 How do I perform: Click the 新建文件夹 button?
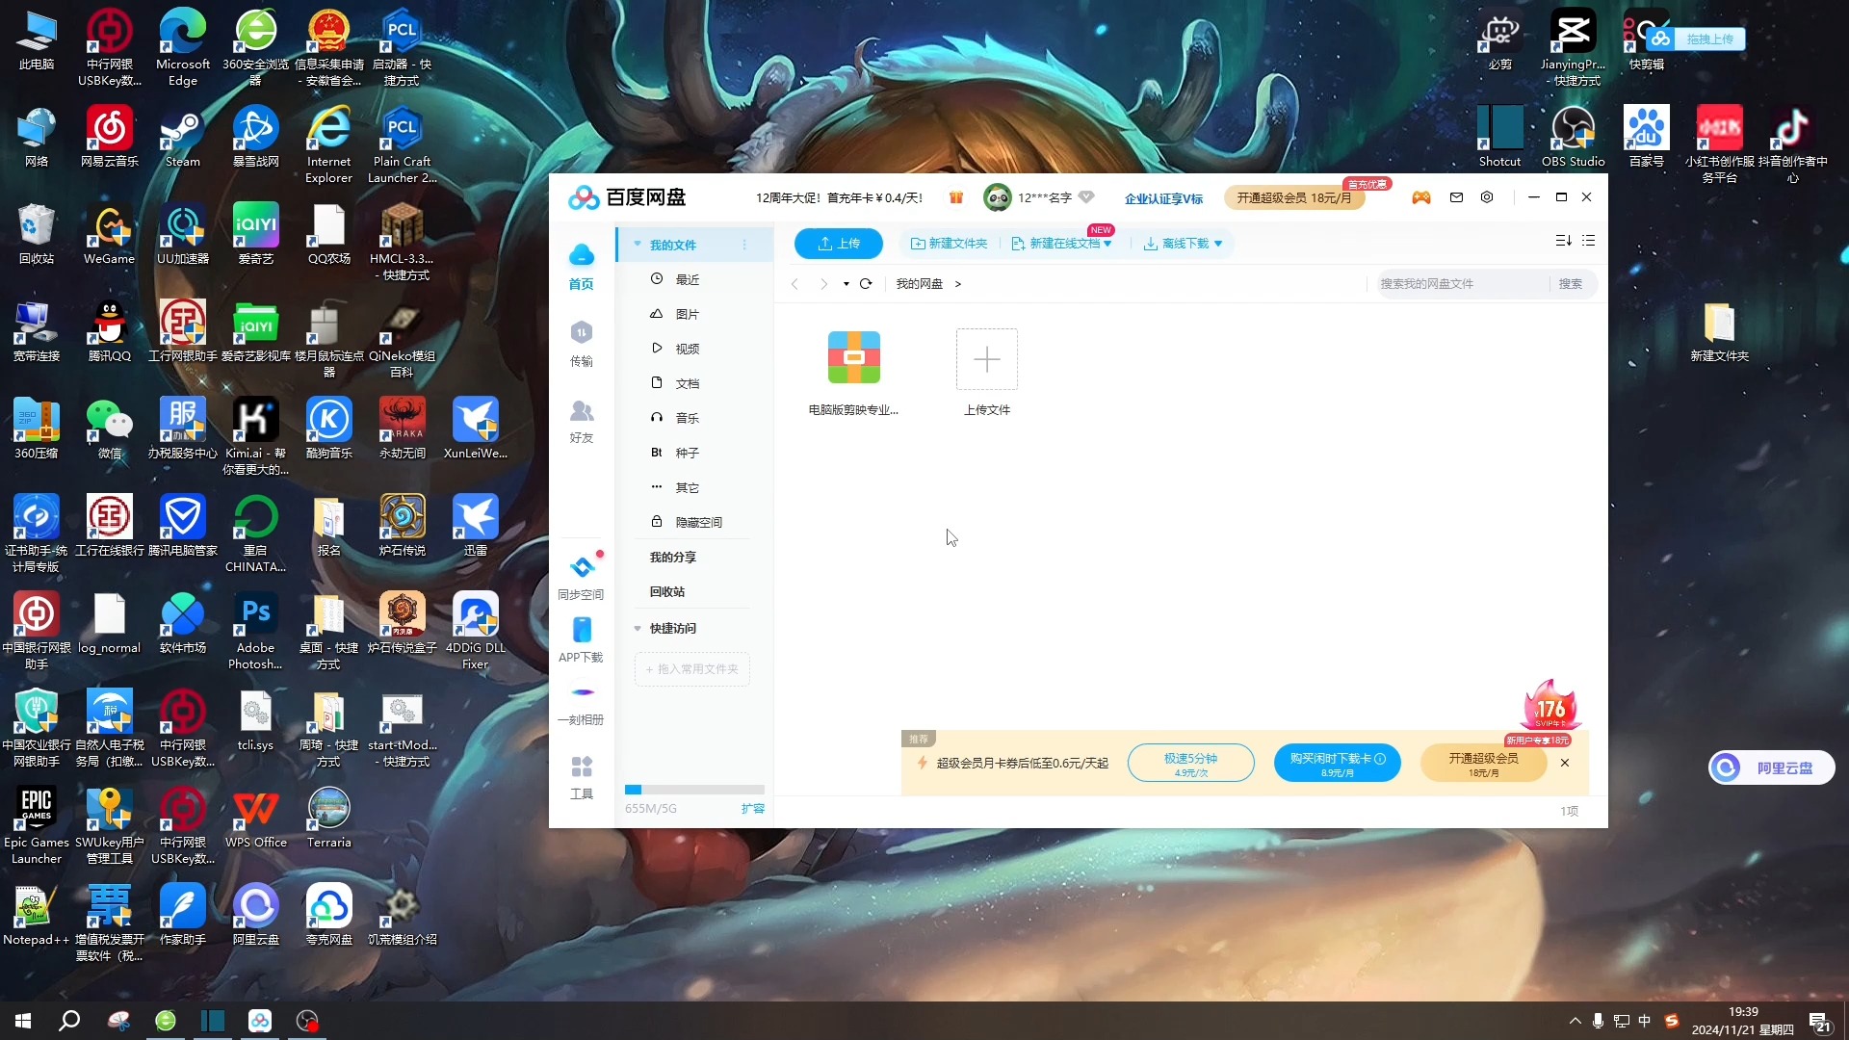(x=949, y=244)
